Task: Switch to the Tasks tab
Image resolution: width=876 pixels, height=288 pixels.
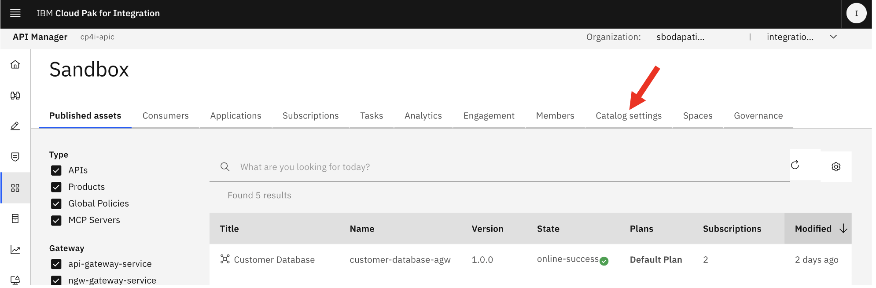Action: 372,116
